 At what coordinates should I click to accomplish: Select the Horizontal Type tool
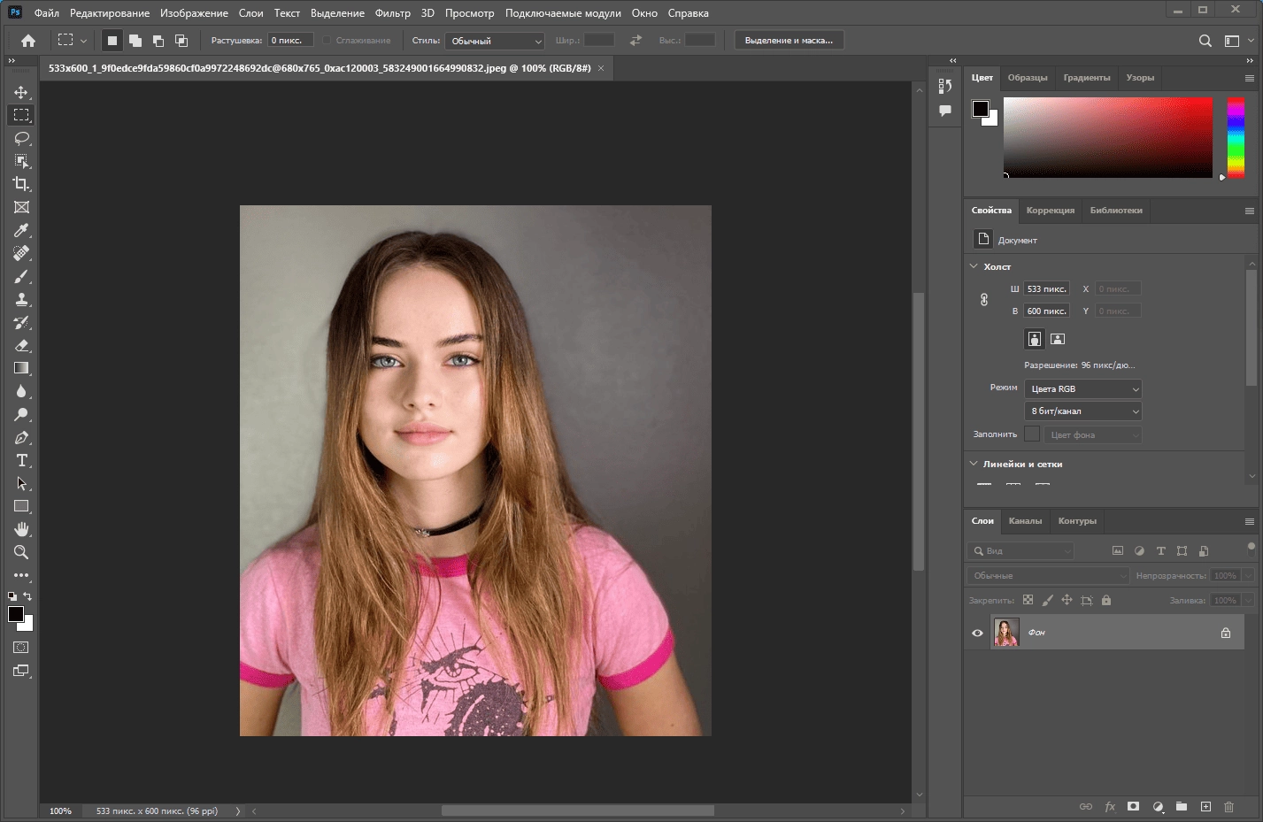pyautogui.click(x=21, y=460)
